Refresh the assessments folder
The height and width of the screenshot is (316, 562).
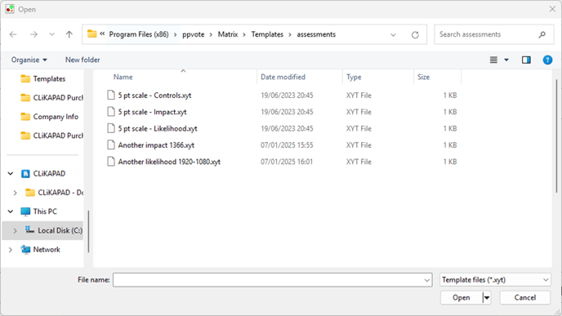pos(415,35)
